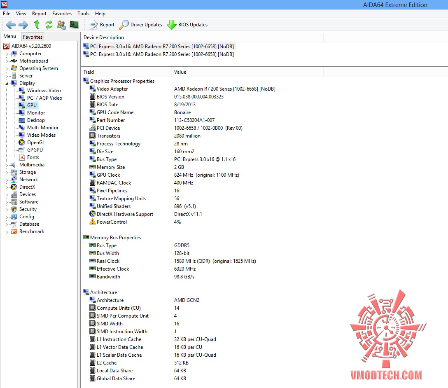Viewport: 448px width, 388px height.
Task: Open BIOS Updates
Action: click(x=187, y=25)
